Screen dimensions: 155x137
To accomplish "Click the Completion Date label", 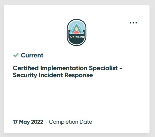I will point(71,122).
